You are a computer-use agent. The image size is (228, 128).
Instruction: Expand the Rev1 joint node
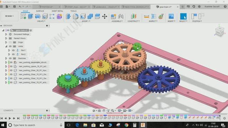click(9, 50)
